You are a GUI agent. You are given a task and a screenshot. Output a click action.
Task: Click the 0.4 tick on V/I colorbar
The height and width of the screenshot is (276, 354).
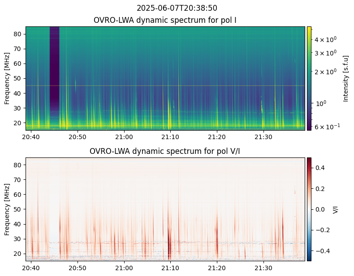[321, 167]
